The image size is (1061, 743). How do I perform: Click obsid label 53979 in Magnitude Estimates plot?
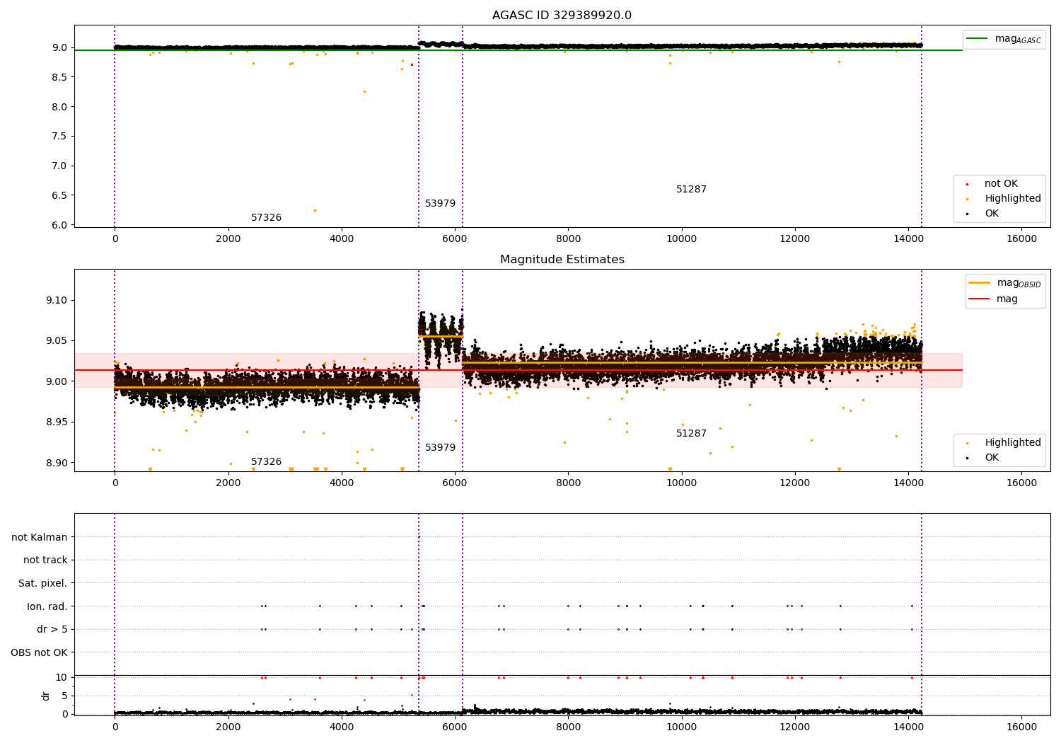coord(440,448)
